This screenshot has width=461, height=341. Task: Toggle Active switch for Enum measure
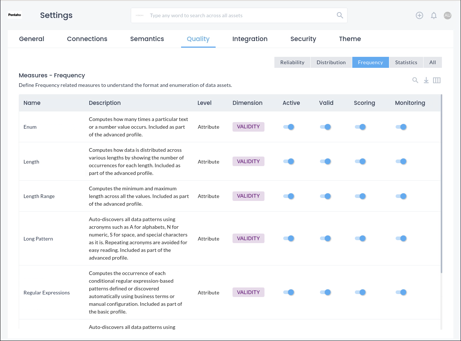coord(289,127)
